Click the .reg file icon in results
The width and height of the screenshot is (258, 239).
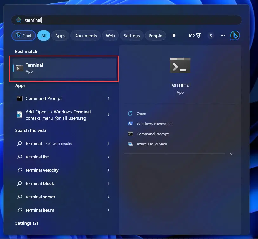tap(19, 115)
